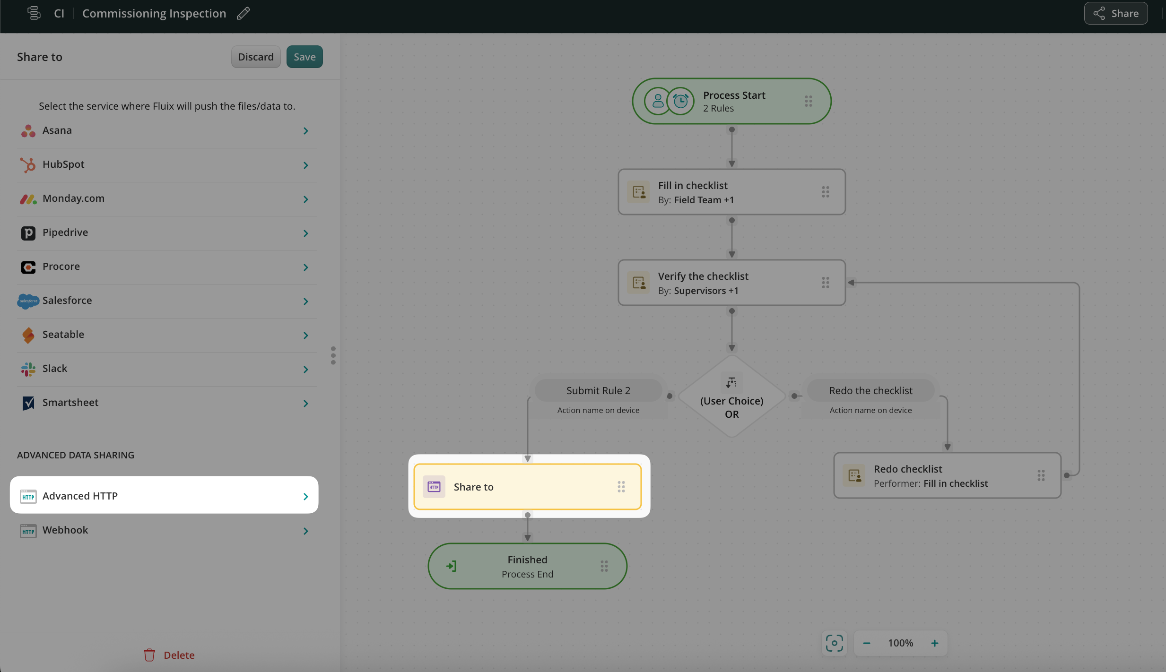Image resolution: width=1166 pixels, height=672 pixels.
Task: Delete the Share to step
Action: (x=169, y=655)
